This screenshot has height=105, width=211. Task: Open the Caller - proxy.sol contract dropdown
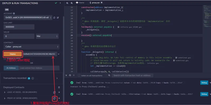click(x=32, y=47)
